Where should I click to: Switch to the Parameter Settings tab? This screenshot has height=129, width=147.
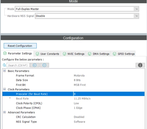17,53
